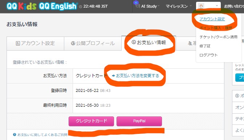Click the QQ English logo
Screen dimensions: 244x140
click(58, 6)
